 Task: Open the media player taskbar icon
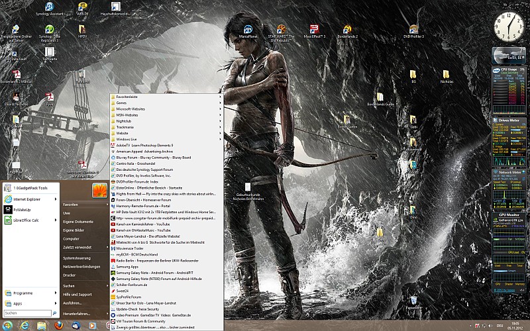[92, 326]
